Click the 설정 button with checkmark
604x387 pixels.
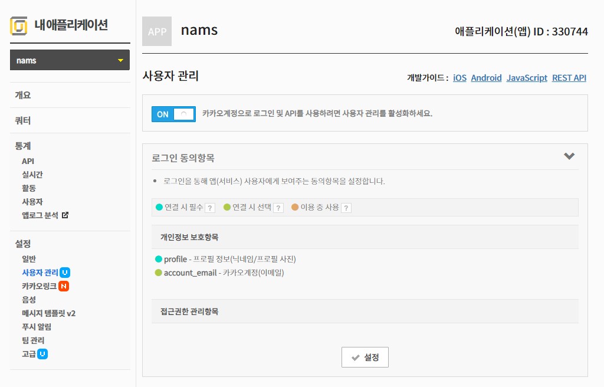[365, 358]
